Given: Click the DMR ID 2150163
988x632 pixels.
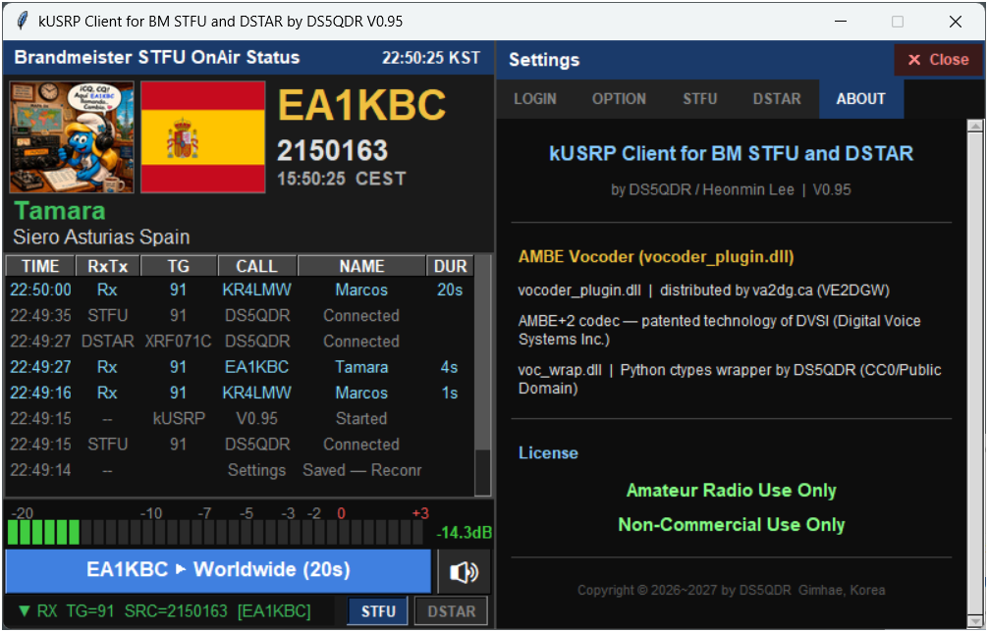Looking at the screenshot, I should (333, 151).
